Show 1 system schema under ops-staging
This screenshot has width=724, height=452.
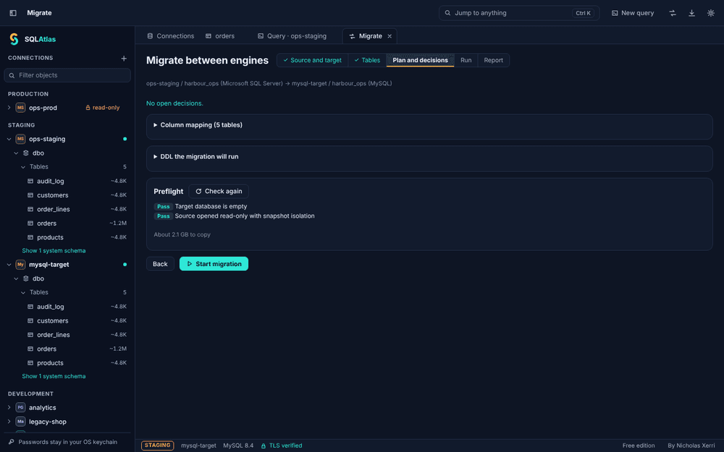(x=54, y=251)
